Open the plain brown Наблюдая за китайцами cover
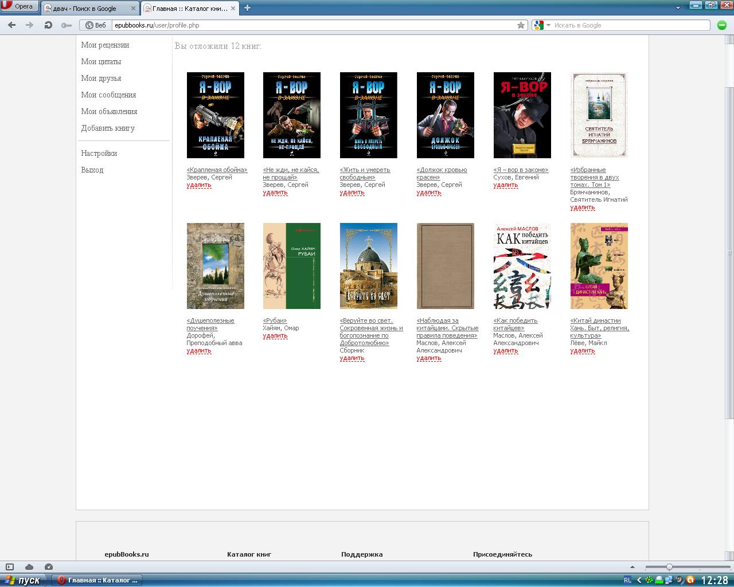 click(446, 266)
